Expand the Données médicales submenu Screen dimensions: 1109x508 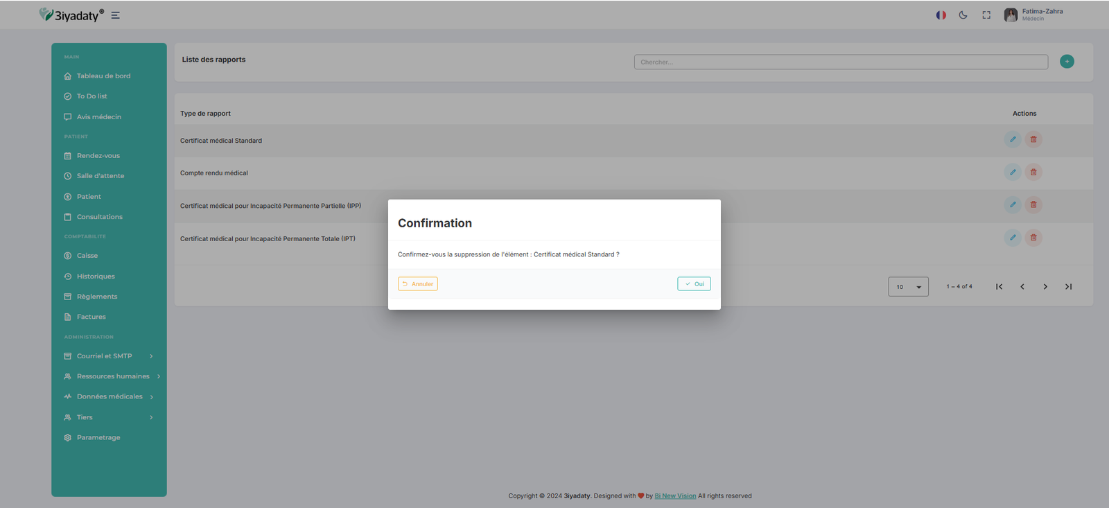tap(110, 396)
